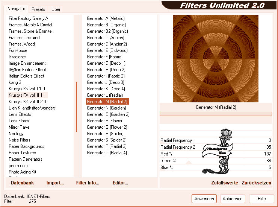Choose Generator B2 (Organic) filter
The height and width of the screenshot is (207, 278).
pyautogui.click(x=107, y=31)
